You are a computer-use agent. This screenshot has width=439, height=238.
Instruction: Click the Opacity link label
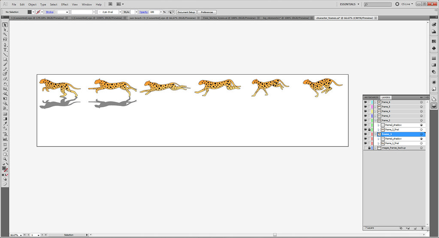click(144, 12)
